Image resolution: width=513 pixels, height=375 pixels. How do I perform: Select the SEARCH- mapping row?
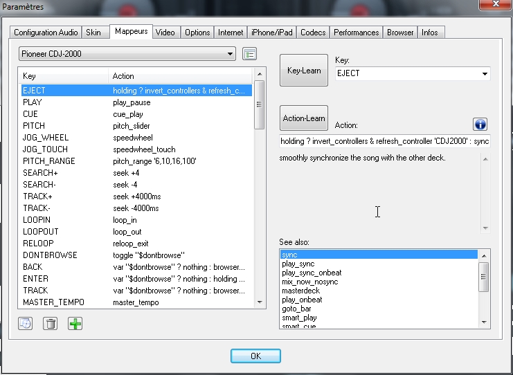coord(136,185)
